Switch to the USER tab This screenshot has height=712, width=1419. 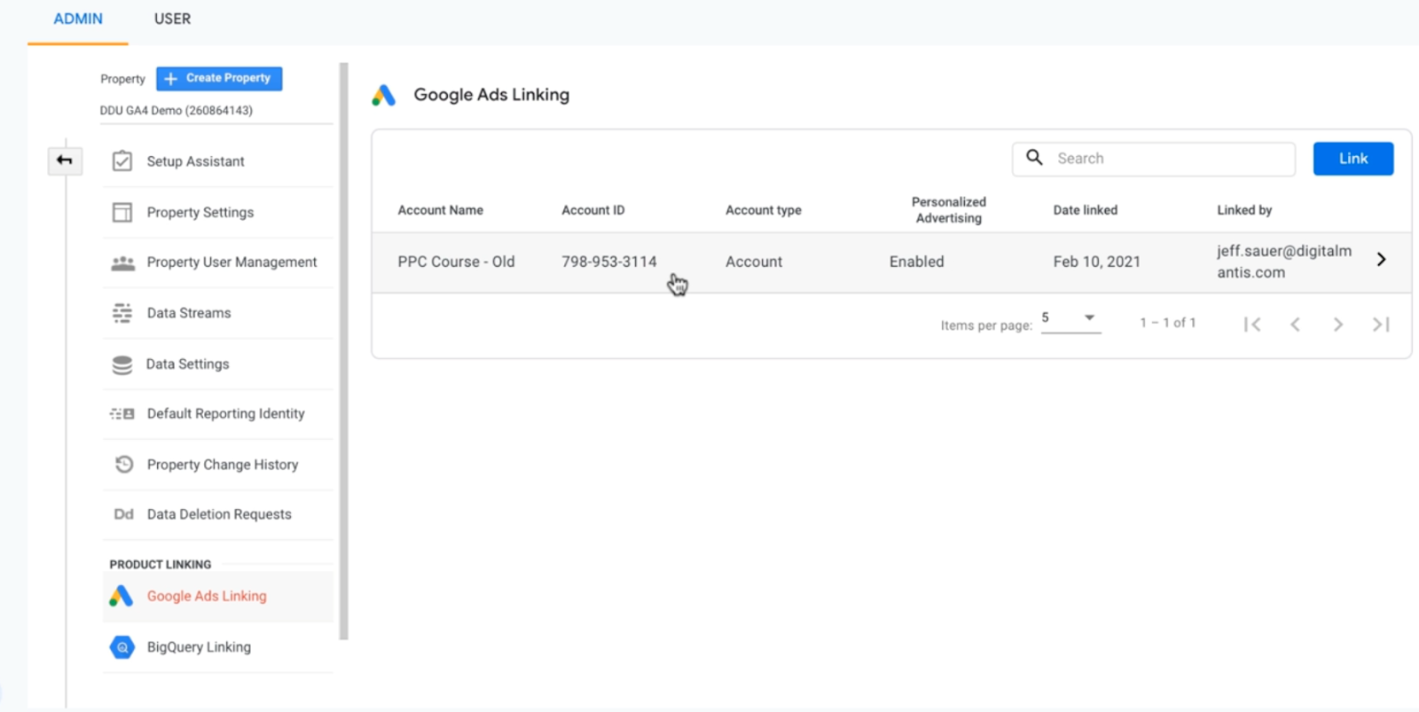tap(172, 19)
